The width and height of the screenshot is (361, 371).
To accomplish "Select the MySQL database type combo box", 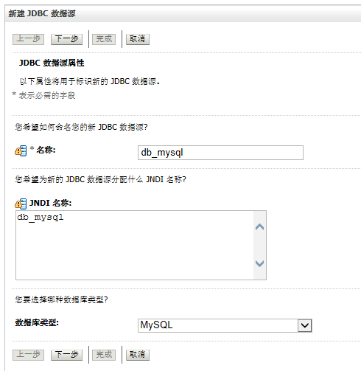I will tap(225, 325).
